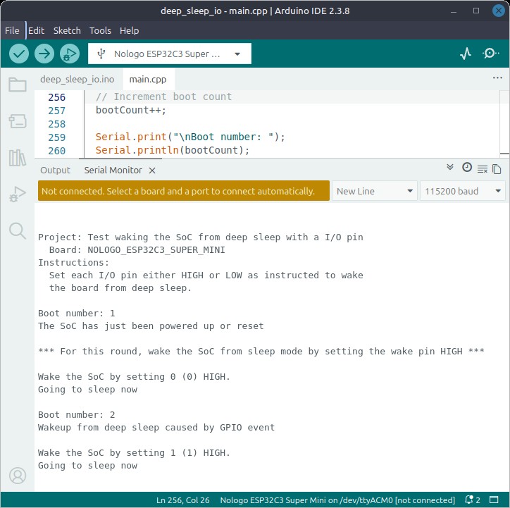
Task: Open the Library Manager books icon
Action: point(18,158)
